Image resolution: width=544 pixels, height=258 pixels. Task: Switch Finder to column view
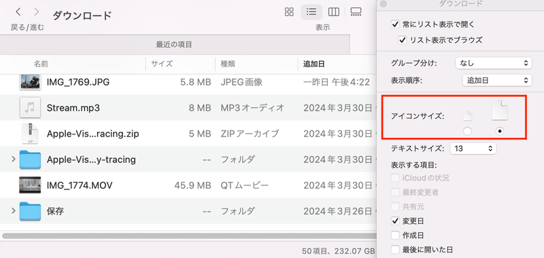click(x=334, y=12)
